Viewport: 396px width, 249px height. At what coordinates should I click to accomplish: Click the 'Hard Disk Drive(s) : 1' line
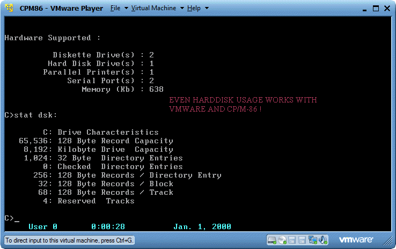click(x=101, y=64)
